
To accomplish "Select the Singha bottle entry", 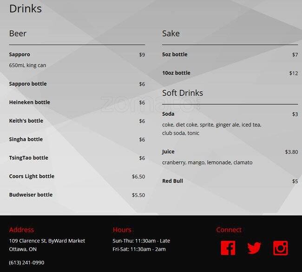I will click(26, 139).
